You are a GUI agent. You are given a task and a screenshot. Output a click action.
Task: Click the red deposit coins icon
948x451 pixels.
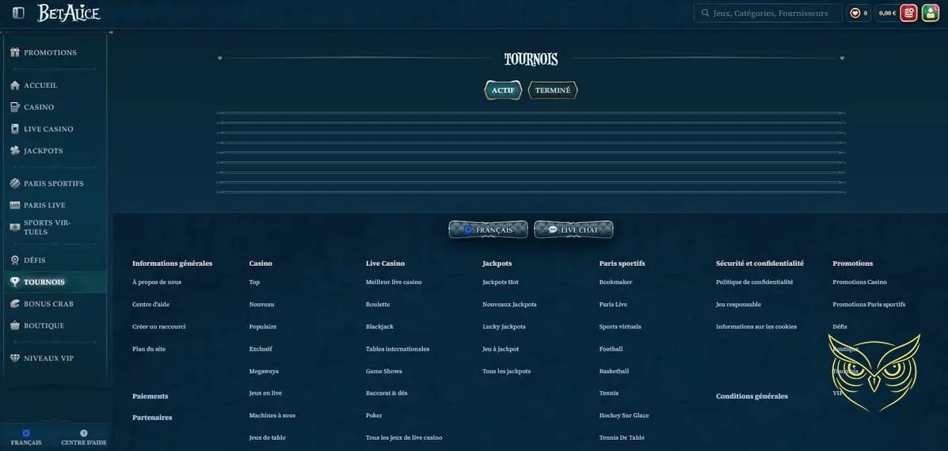[x=908, y=13]
